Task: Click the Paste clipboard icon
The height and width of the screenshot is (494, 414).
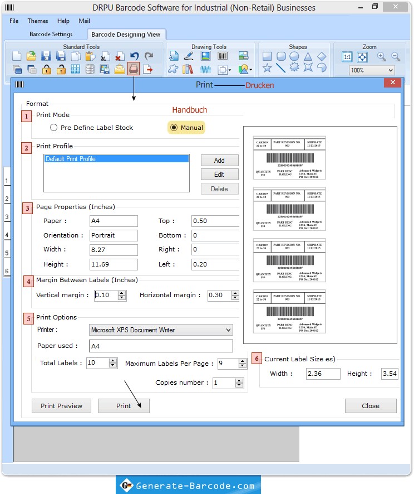Action: point(90,56)
